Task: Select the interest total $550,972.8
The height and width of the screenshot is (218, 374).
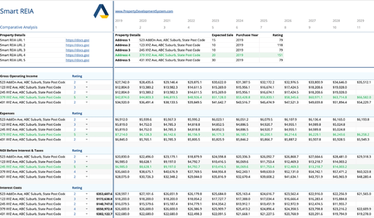Action: (x=104, y=209)
